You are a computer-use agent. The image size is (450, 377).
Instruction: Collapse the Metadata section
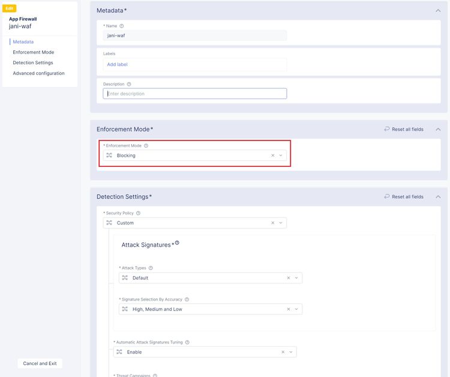pyautogui.click(x=438, y=10)
